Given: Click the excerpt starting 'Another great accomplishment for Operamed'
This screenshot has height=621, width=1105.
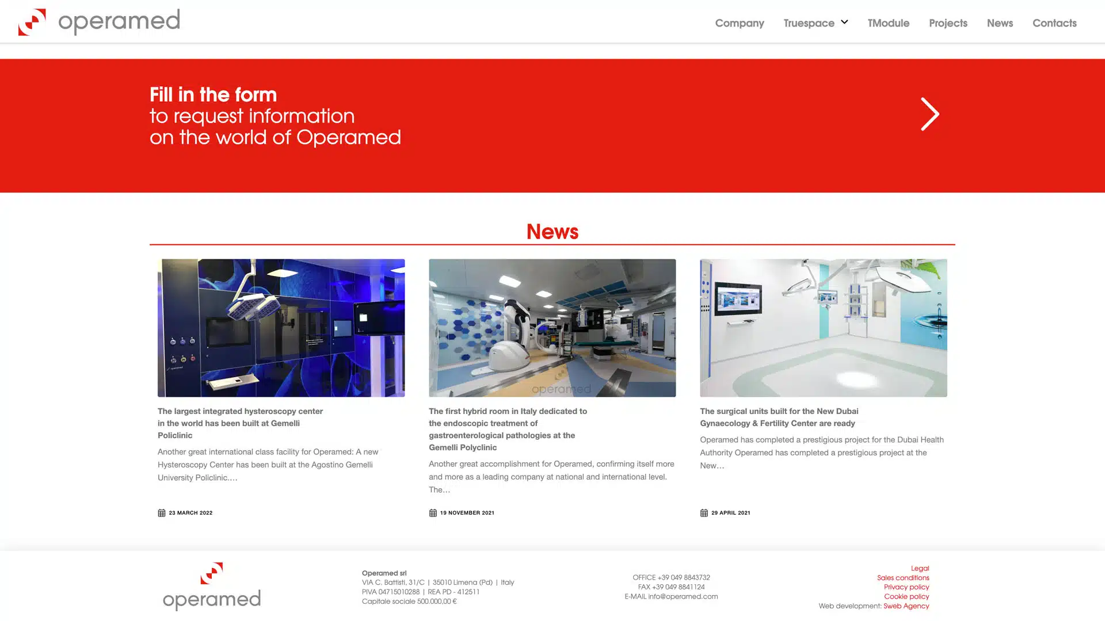Looking at the screenshot, I should click(x=551, y=477).
